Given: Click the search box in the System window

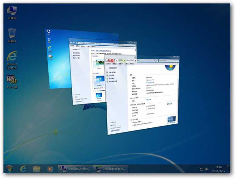Looking at the screenshot, I should (168, 61).
